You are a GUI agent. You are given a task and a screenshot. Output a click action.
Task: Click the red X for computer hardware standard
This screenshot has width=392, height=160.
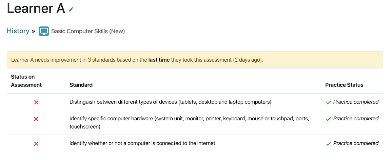36,119
